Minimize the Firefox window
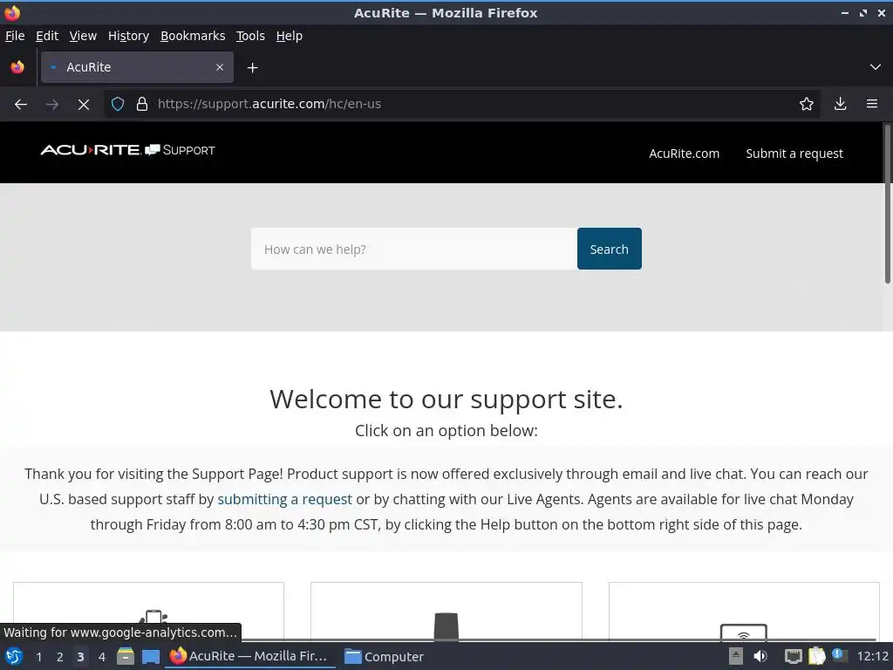This screenshot has height=670, width=893. tap(845, 12)
